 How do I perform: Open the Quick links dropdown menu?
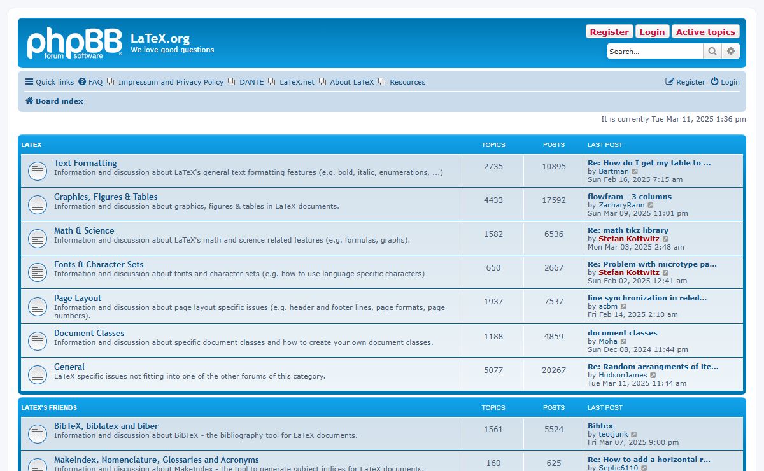(x=50, y=82)
